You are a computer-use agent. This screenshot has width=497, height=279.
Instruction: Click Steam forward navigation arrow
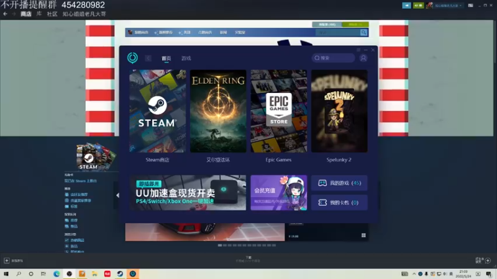14,14
